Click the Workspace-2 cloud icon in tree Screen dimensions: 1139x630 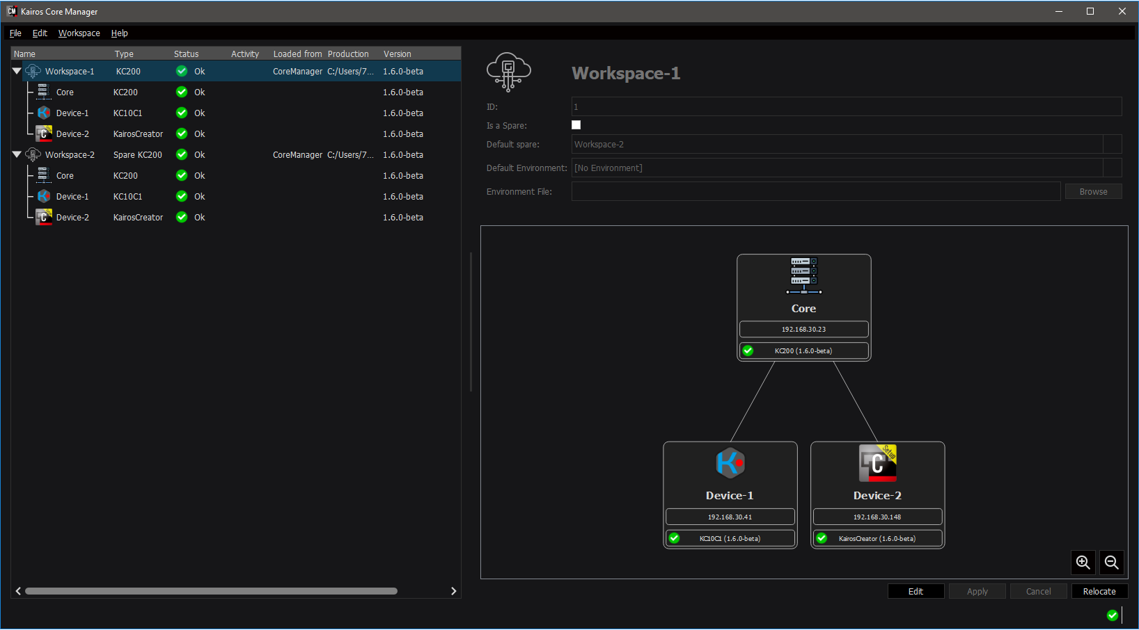pyautogui.click(x=33, y=154)
